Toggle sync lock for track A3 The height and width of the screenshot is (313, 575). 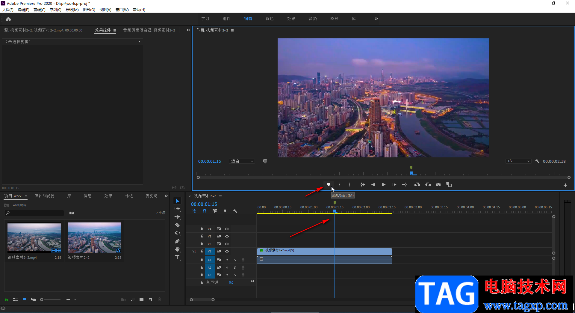(219, 275)
